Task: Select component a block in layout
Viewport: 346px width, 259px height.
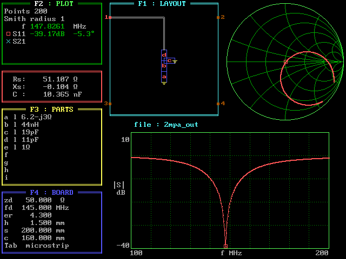Action: [x=164, y=77]
